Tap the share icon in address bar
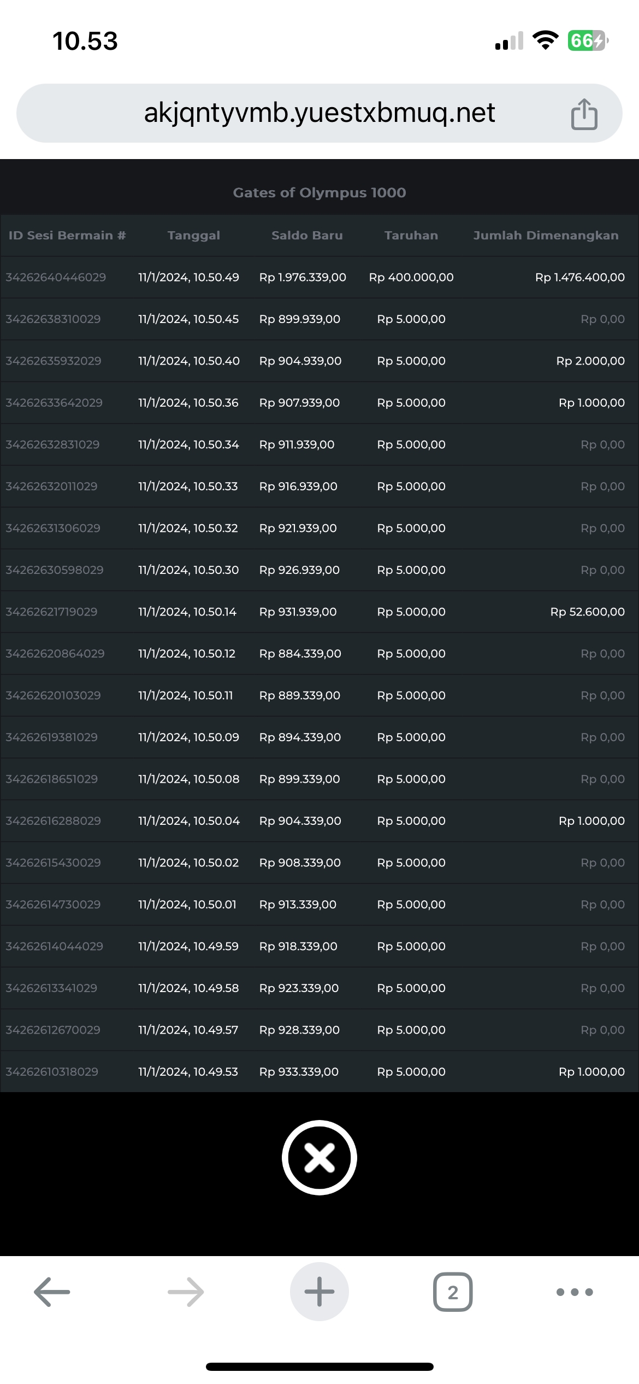639x1384 pixels. [584, 114]
